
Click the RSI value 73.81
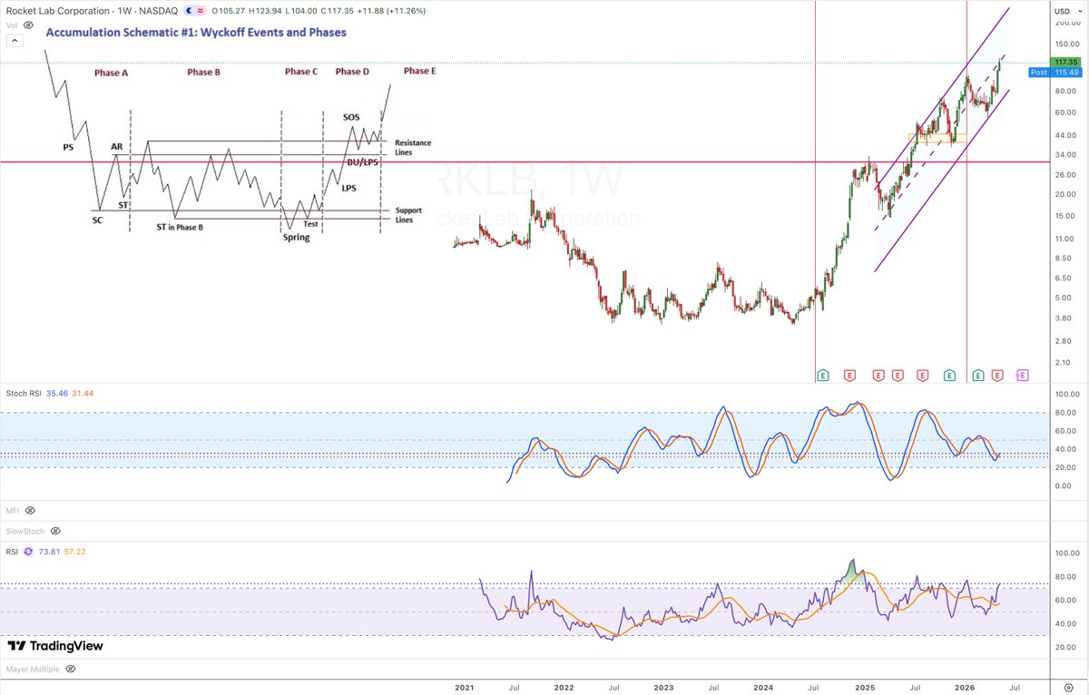[48, 551]
